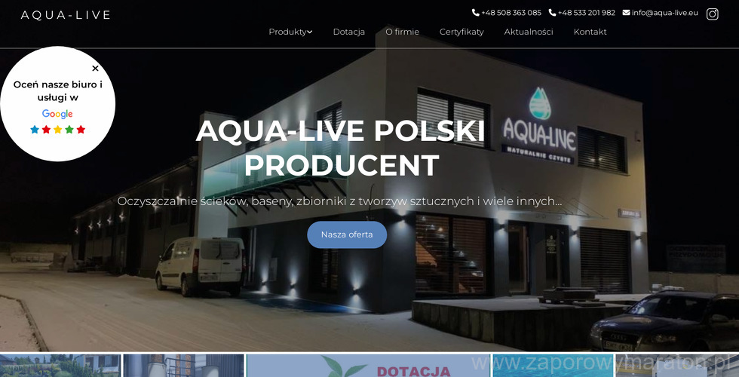
Task: Click the envelope icon beside info@aqua-live.eu
Action: pyautogui.click(x=627, y=13)
